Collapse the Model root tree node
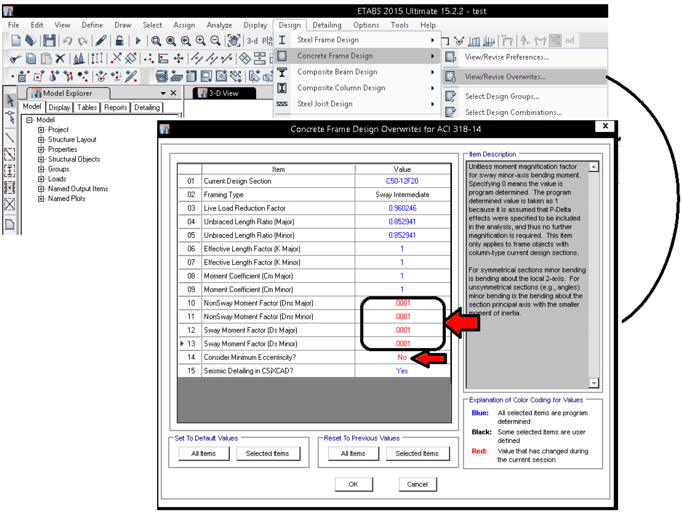682x512 pixels. tap(29, 120)
